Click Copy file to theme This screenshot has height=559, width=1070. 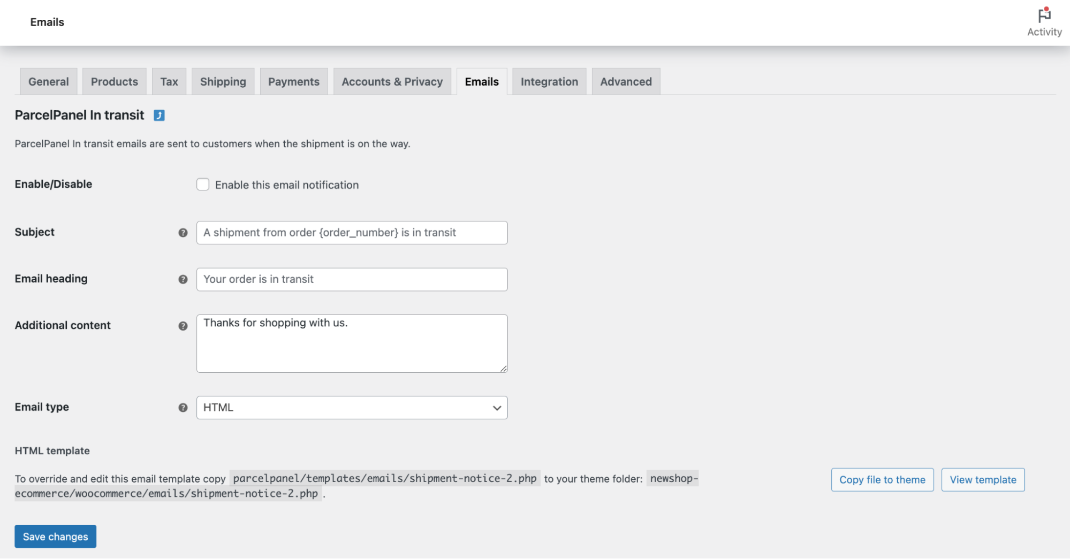(x=882, y=480)
